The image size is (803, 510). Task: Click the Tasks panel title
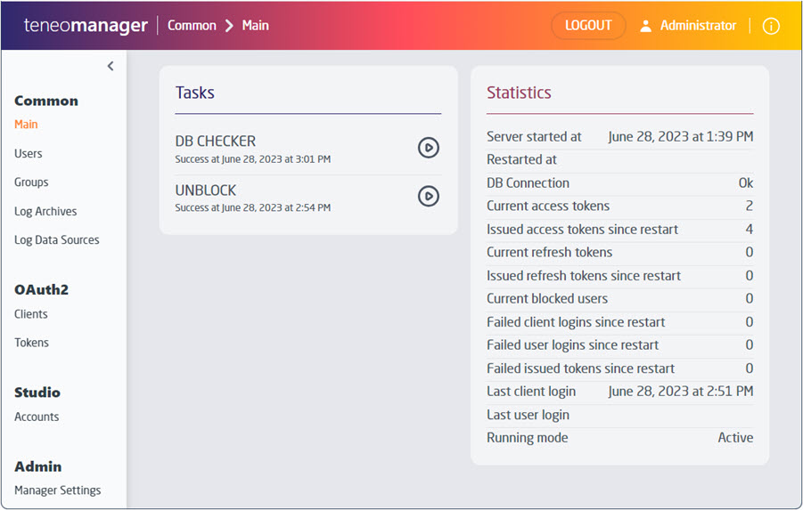195,93
